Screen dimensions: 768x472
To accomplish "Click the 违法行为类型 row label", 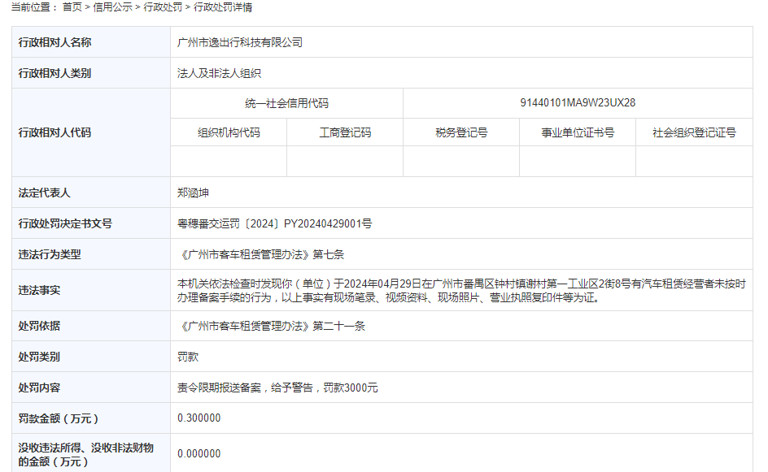I will click(x=50, y=254).
